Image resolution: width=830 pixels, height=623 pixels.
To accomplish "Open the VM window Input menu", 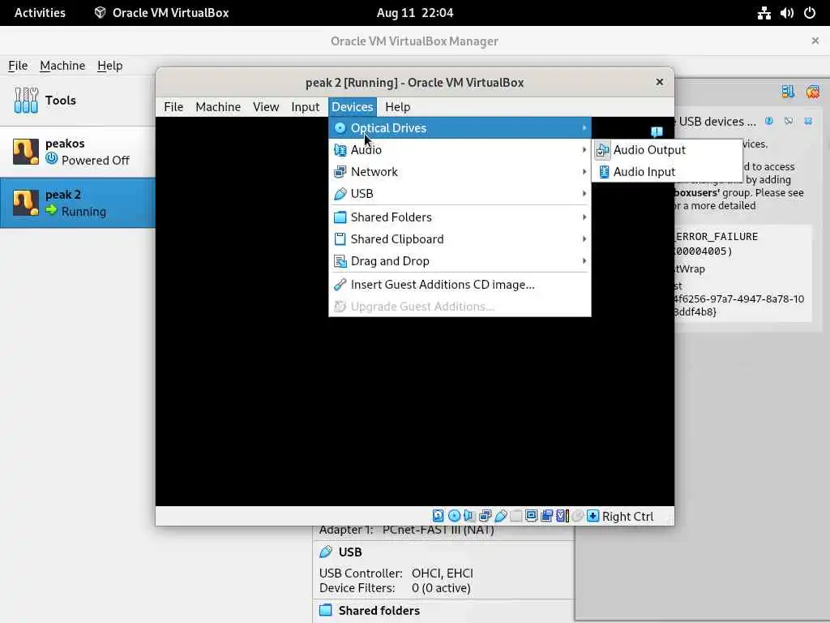I will (306, 107).
